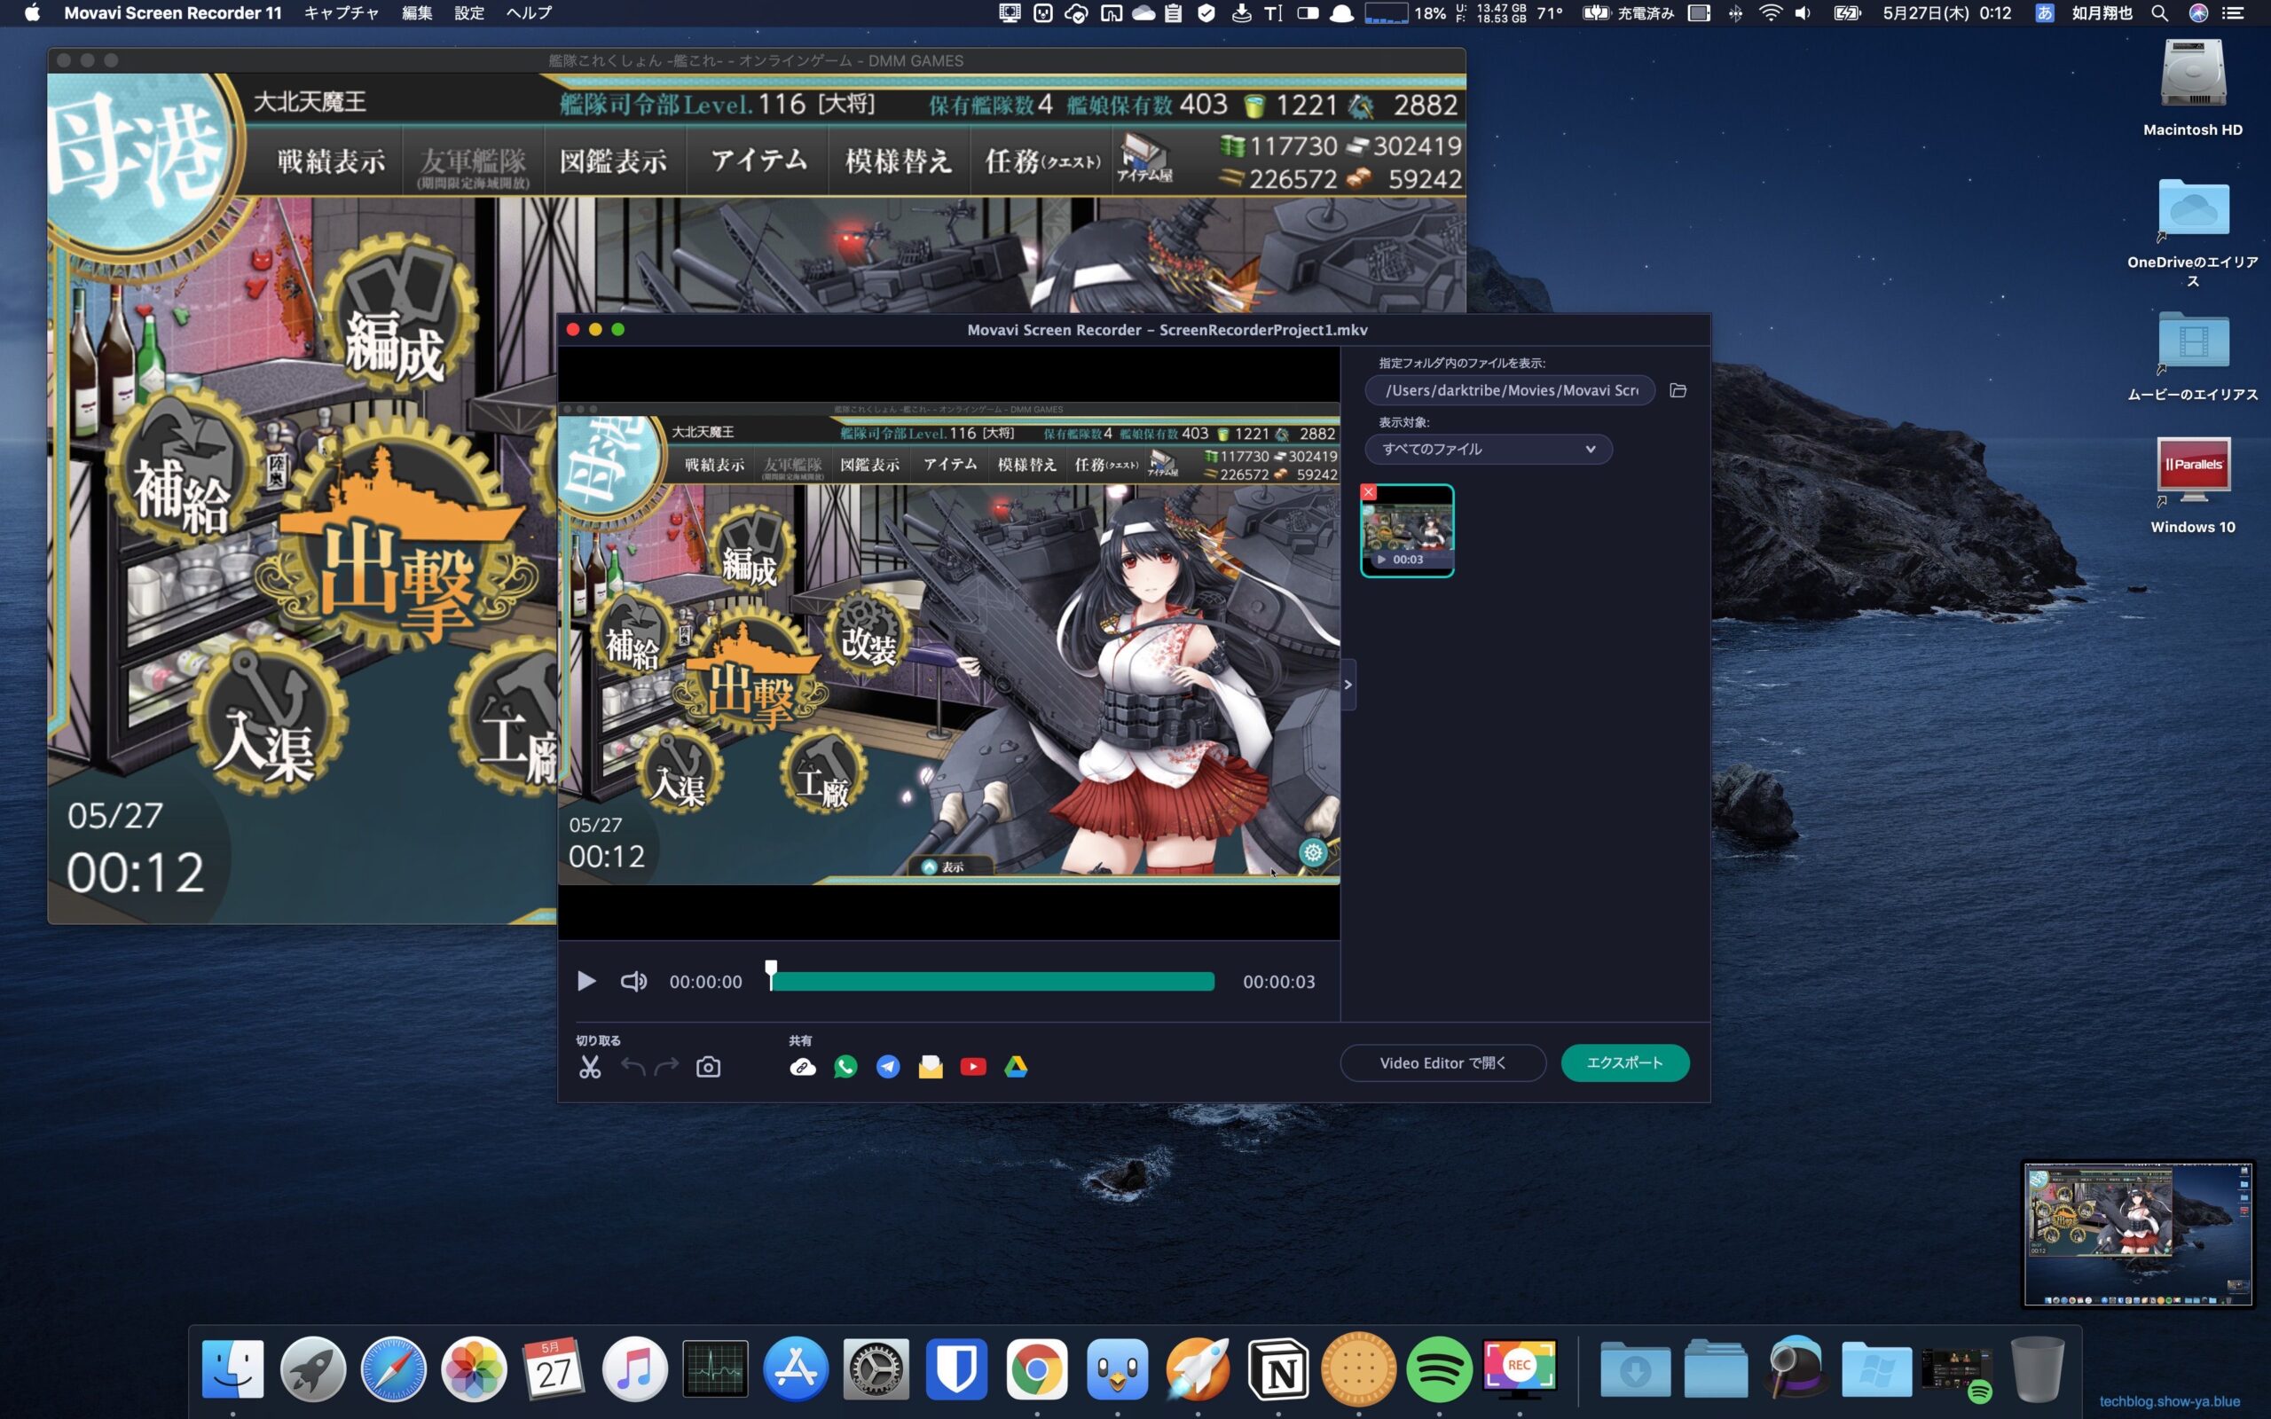Mute the playback volume

point(633,982)
